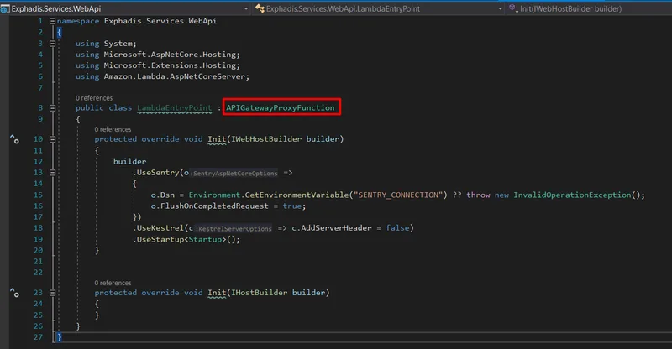Click line number 27 in the gutter
Image resolution: width=672 pixels, height=349 pixels.
click(x=38, y=337)
